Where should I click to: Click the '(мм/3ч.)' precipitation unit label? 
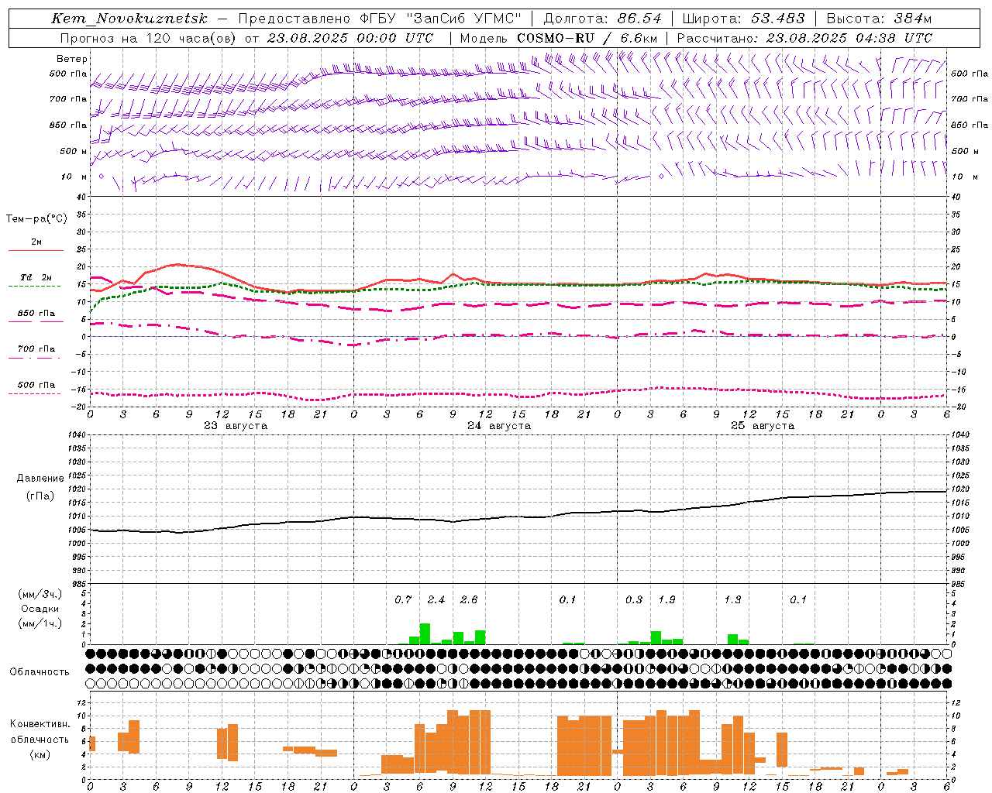[40, 594]
